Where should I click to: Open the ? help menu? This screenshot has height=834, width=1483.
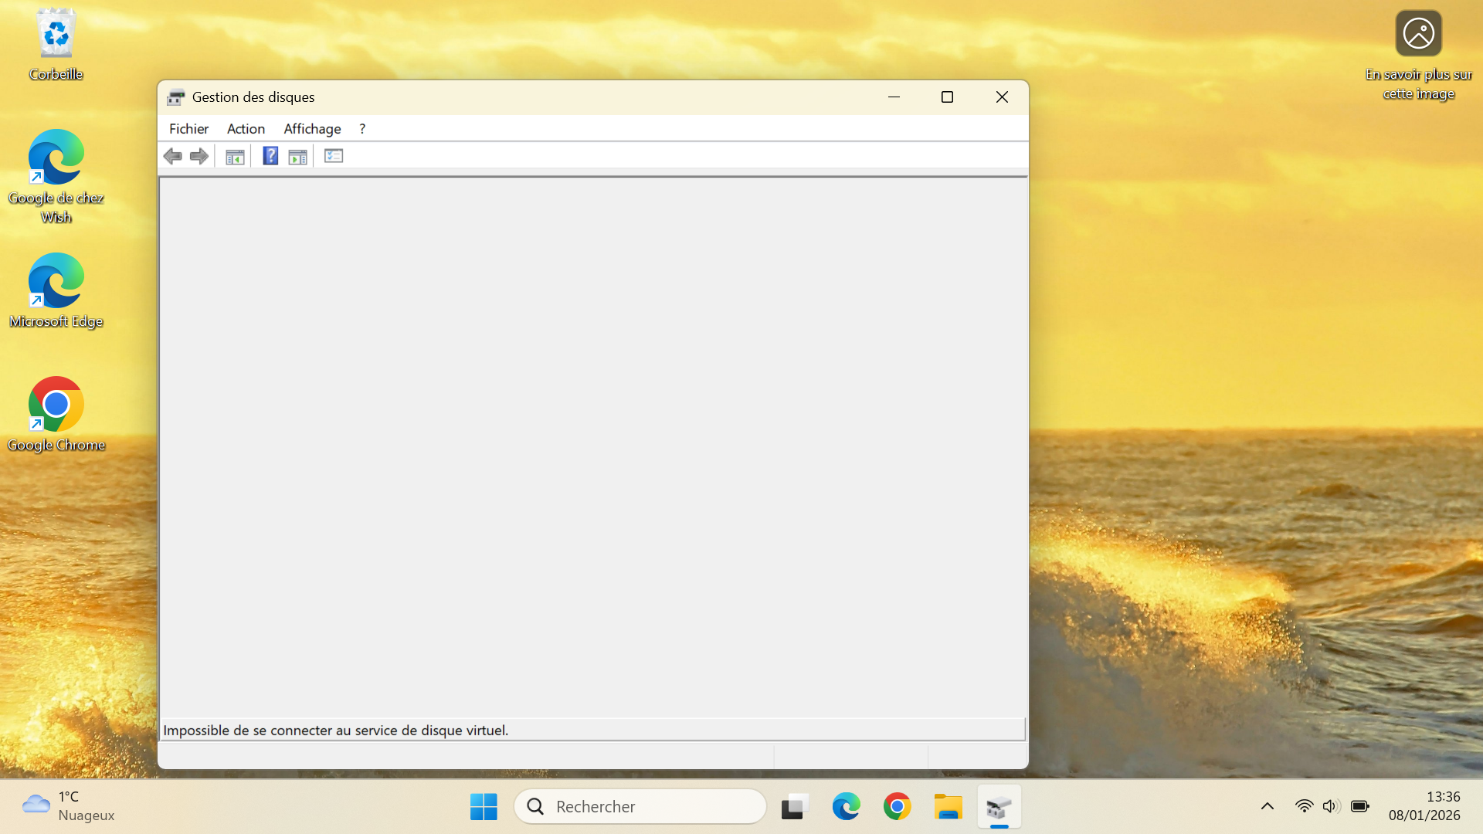tap(362, 129)
